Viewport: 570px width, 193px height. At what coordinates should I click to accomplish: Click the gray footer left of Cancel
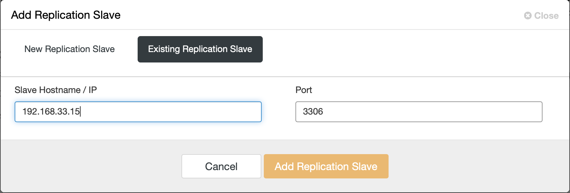tap(90, 166)
